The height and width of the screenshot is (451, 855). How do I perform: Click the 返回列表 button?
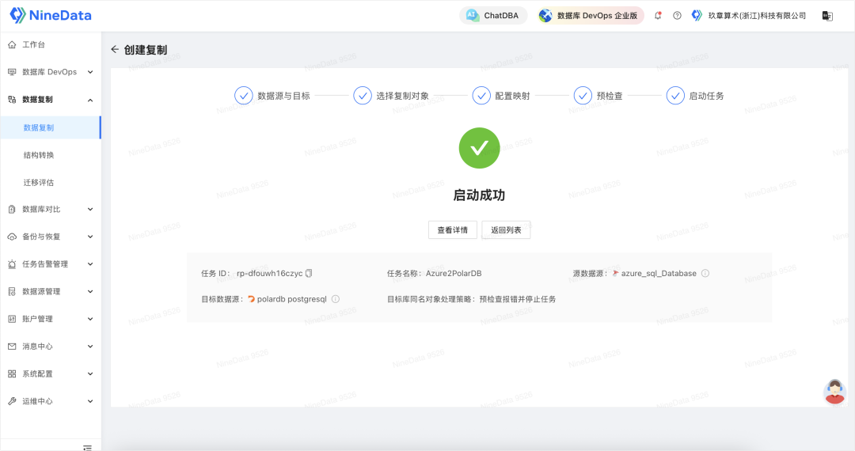506,230
